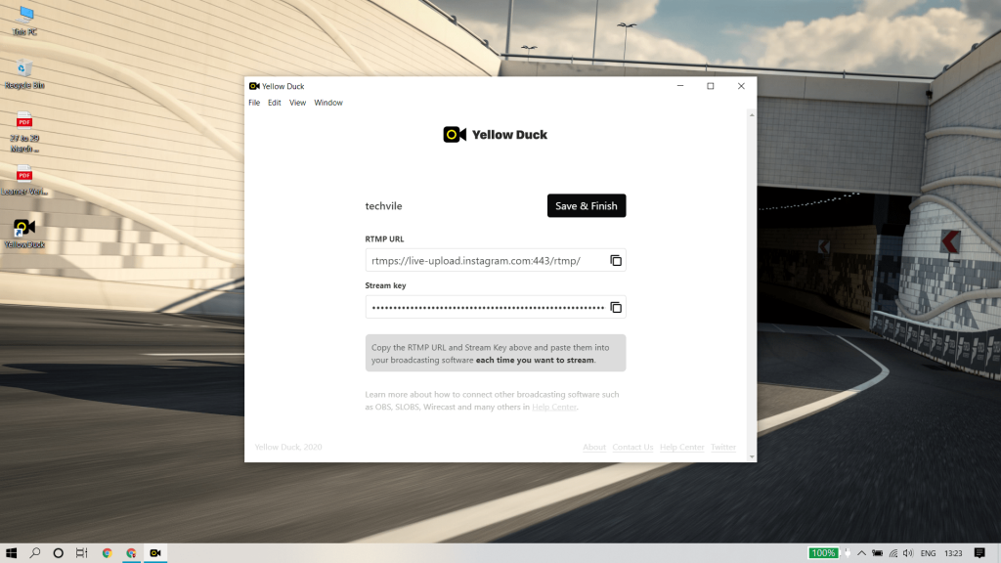
Task: Click the 100% battery indicator in tray
Action: coord(823,553)
